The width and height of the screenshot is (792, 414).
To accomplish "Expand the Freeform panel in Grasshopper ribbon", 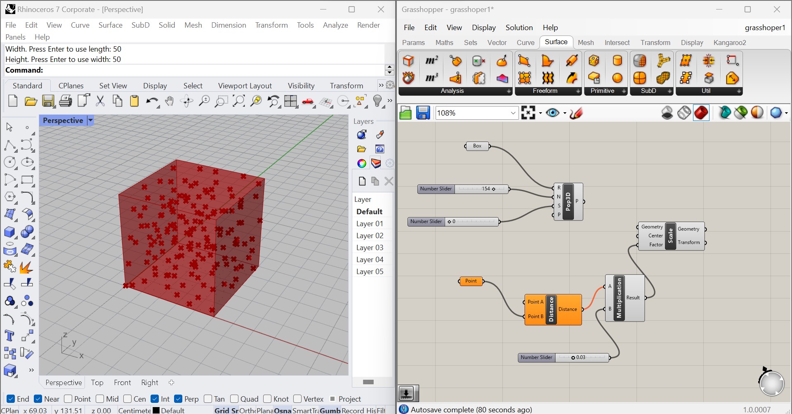I will coord(578,91).
